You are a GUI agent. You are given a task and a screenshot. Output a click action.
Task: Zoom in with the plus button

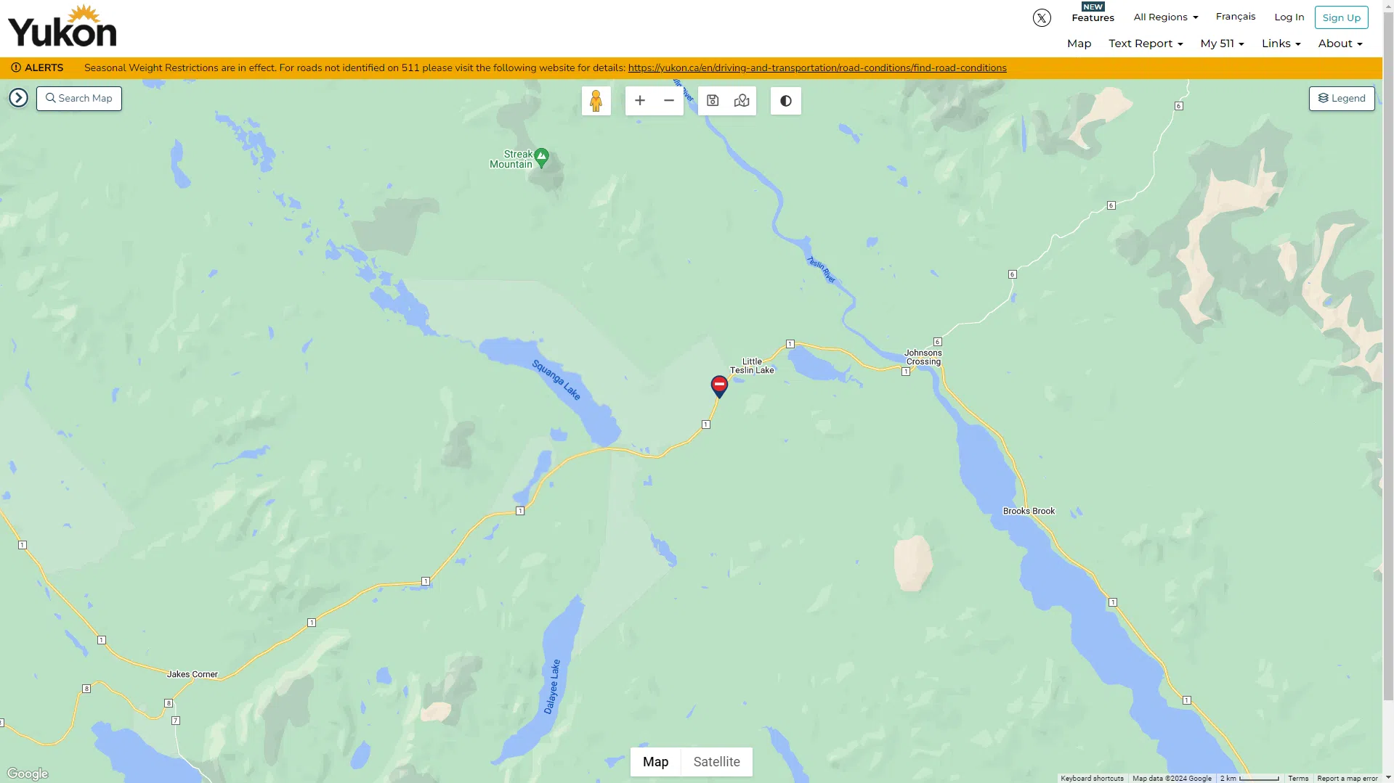640,101
